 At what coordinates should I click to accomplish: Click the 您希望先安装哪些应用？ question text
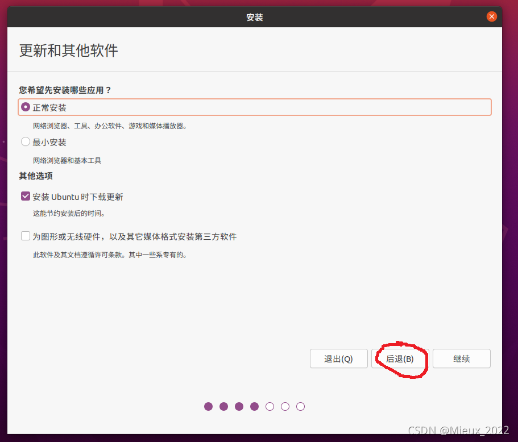pos(65,90)
